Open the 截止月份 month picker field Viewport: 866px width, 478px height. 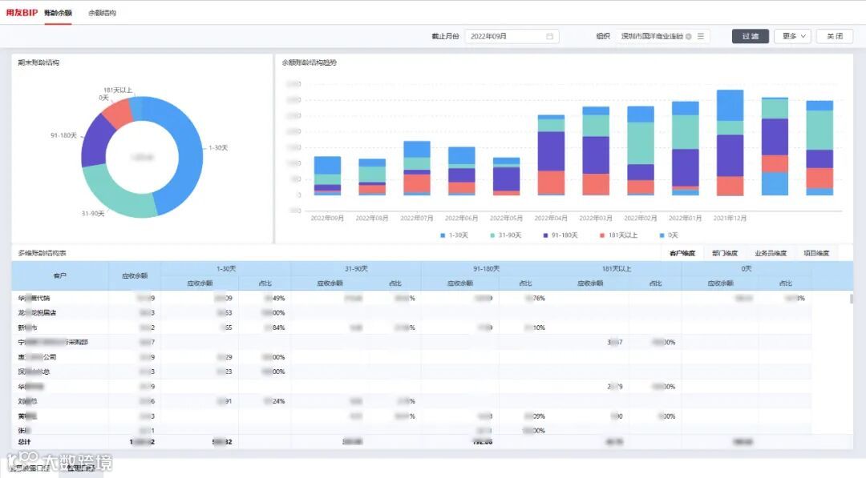coord(512,36)
